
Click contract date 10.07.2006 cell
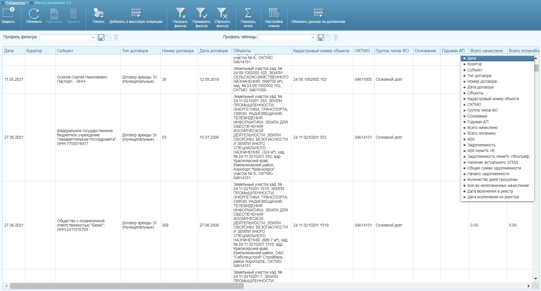pyautogui.click(x=215, y=137)
